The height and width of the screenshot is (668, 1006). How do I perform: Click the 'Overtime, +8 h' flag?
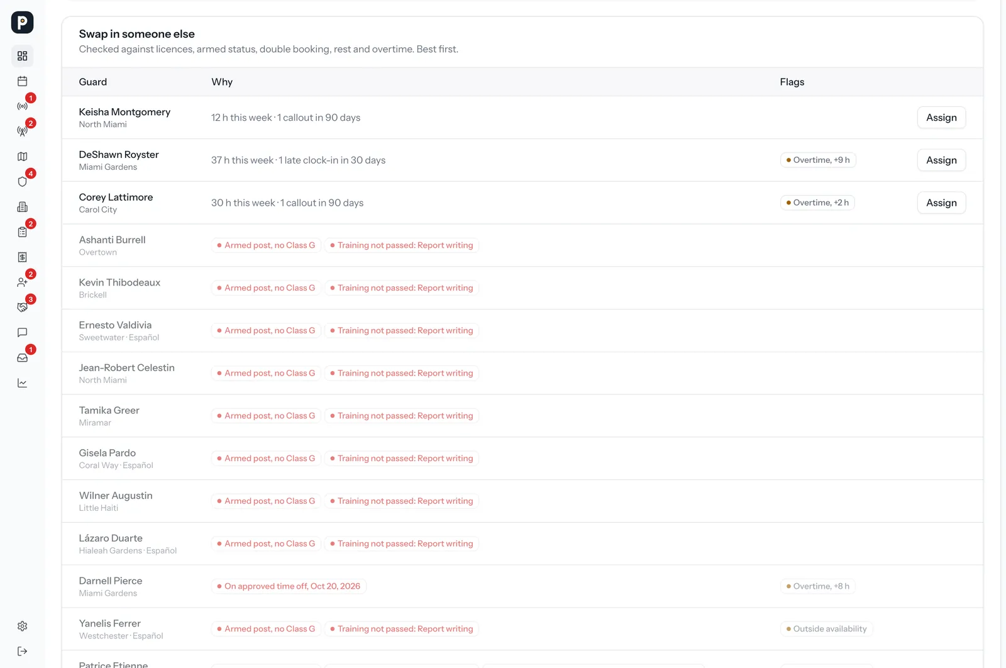tap(817, 586)
